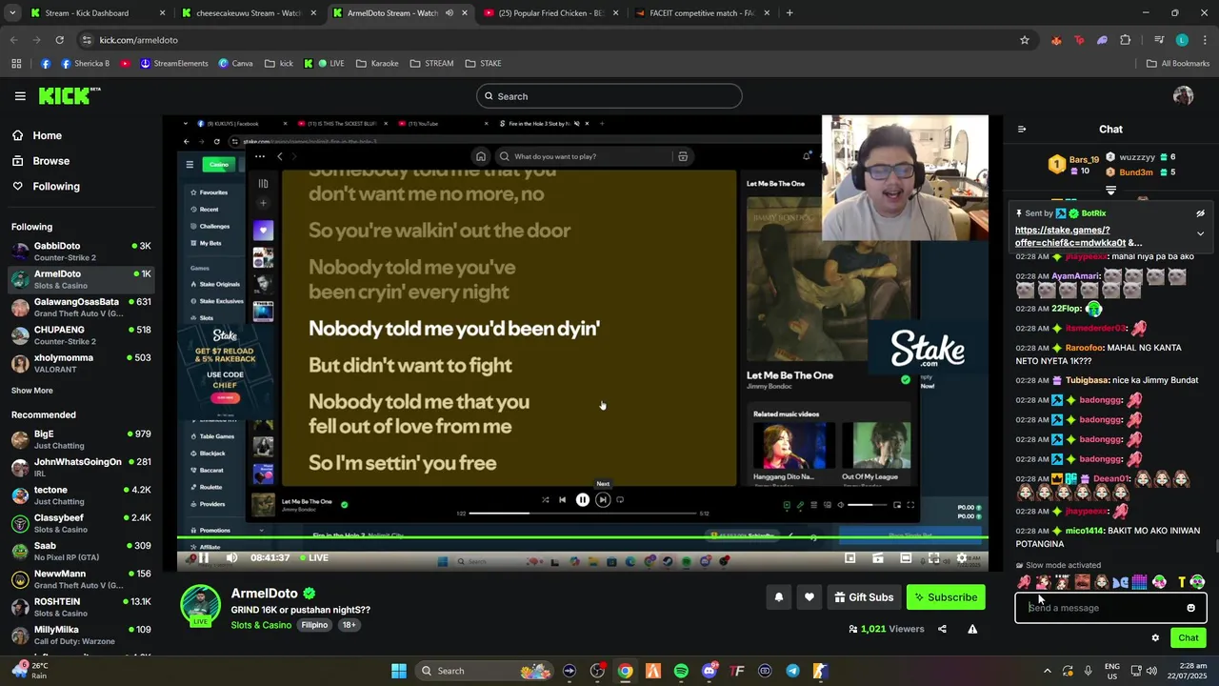Collapse the chat panel
Image resolution: width=1219 pixels, height=686 pixels.
[1022, 130]
